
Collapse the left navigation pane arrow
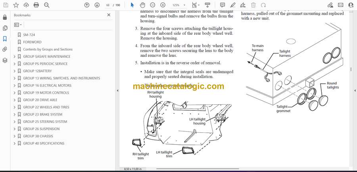[x=117, y=91]
